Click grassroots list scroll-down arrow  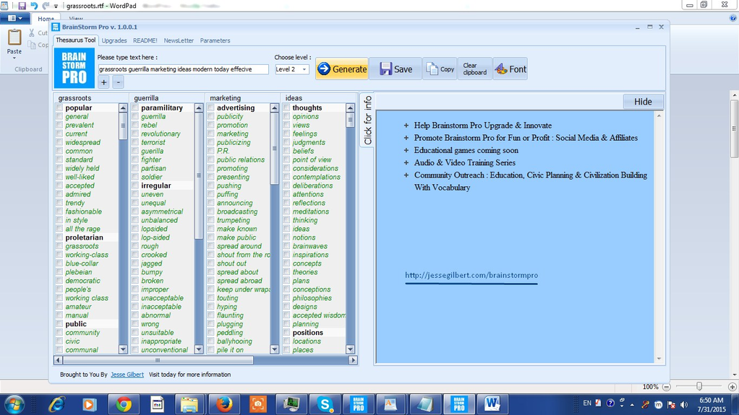coord(123,349)
